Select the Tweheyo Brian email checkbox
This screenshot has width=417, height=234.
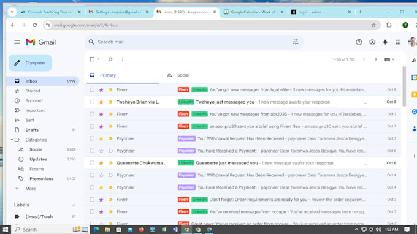click(92, 102)
